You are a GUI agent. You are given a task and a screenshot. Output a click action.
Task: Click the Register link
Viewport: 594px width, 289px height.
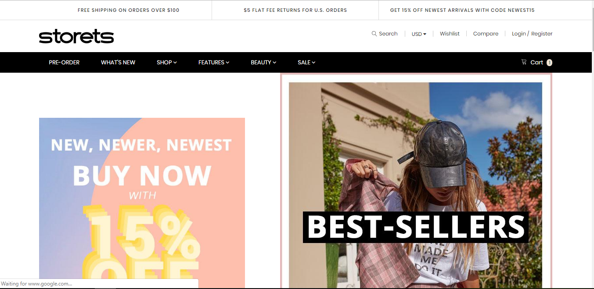click(542, 34)
